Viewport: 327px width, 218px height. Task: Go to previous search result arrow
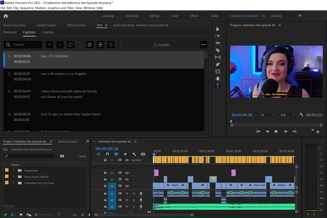click(x=49, y=45)
